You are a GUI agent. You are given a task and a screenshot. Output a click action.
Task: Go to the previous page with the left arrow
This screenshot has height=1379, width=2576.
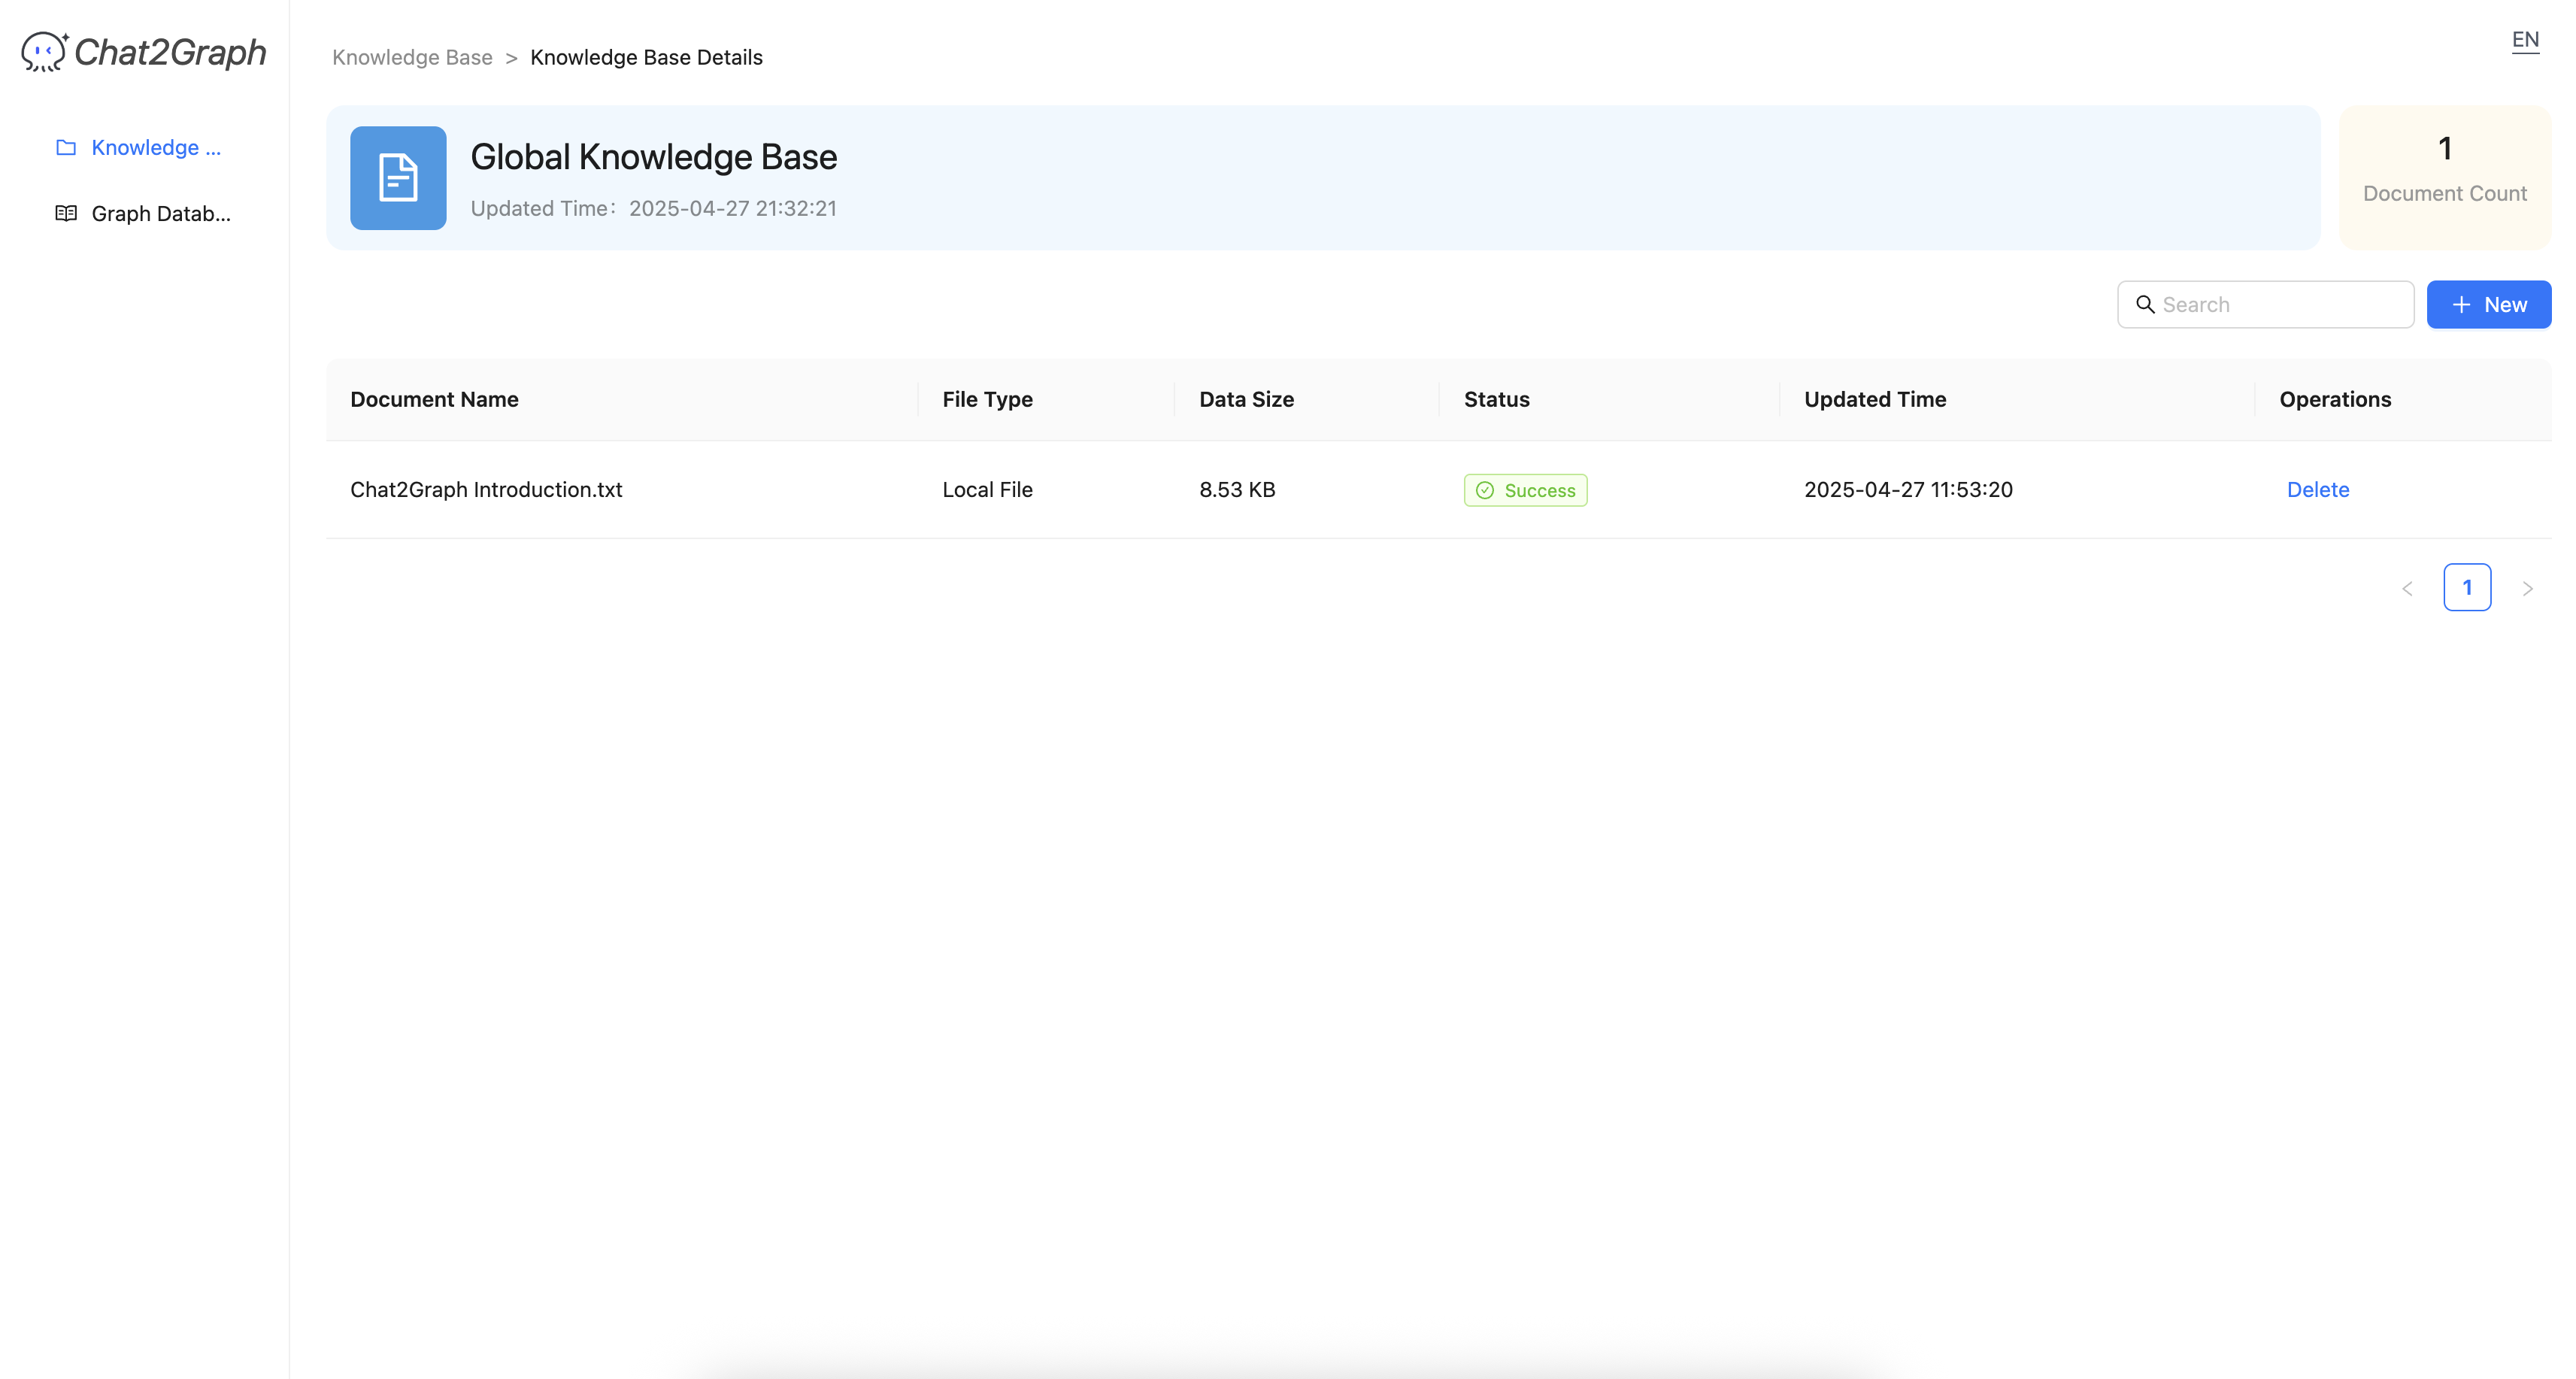point(2407,588)
